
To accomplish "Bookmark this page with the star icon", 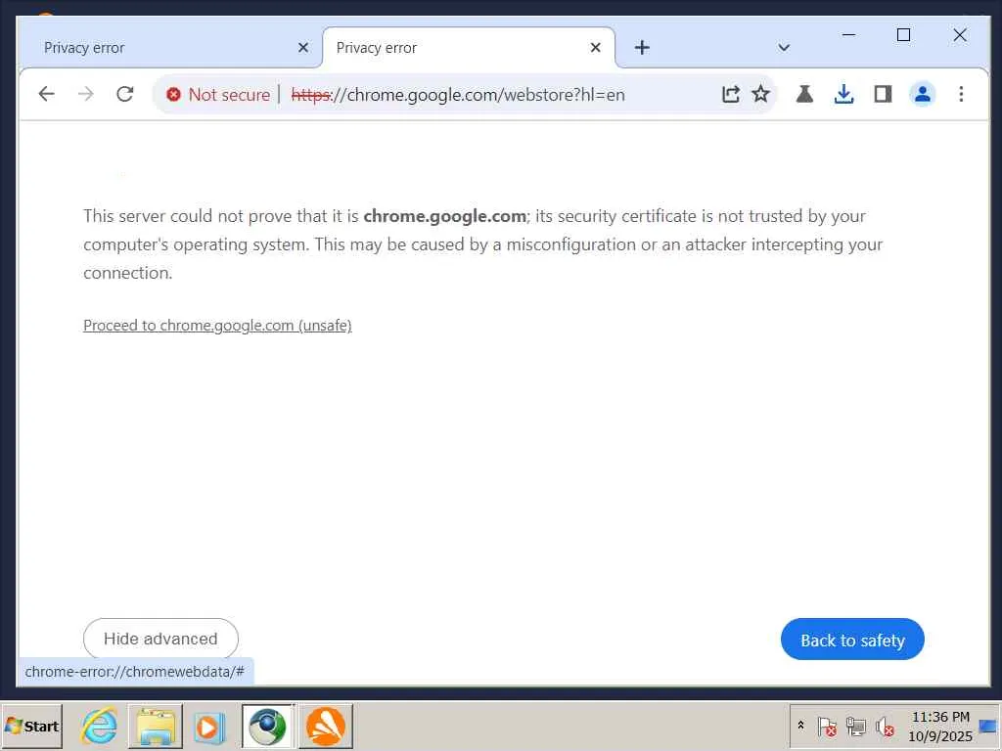I will pos(760,95).
